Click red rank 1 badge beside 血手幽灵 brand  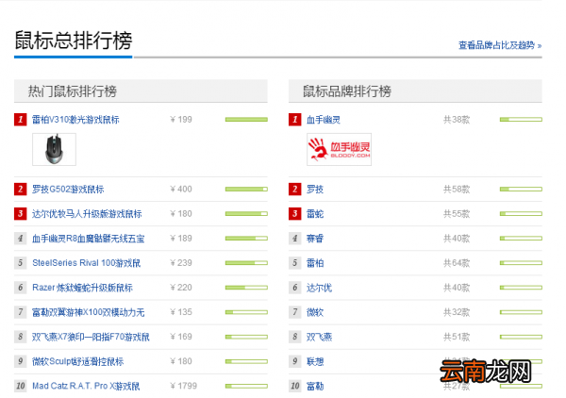point(295,120)
